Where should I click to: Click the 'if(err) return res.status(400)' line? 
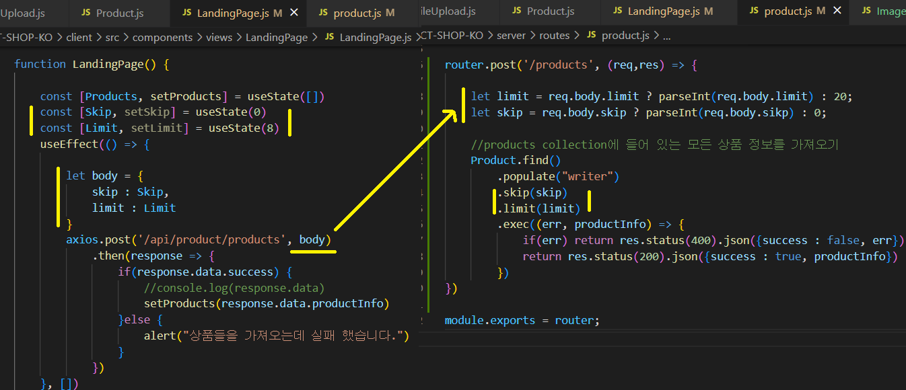click(713, 240)
